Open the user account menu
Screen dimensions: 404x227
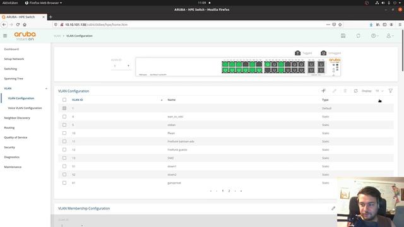pos(390,36)
